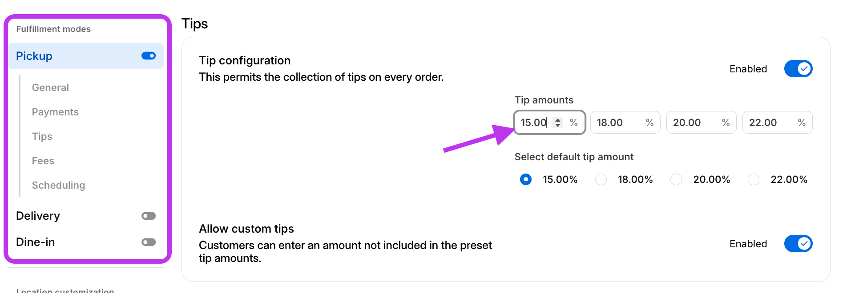Navigate to Fees under Pickup
863x293 pixels.
(x=43, y=161)
